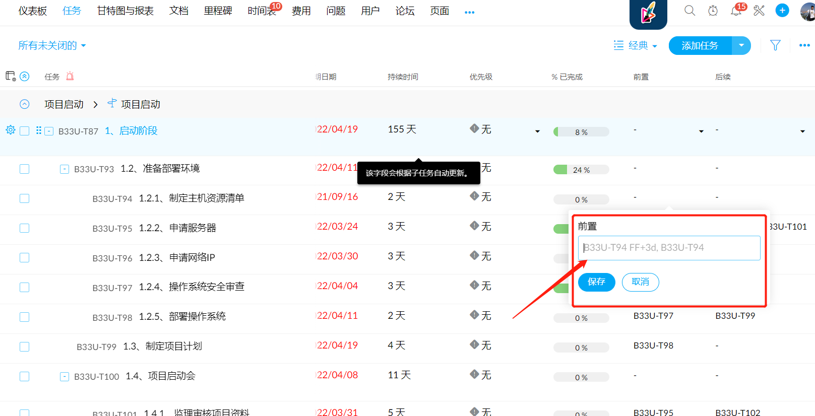
Task: Click the 24% progress bar of B33U-T93
Action: click(581, 170)
